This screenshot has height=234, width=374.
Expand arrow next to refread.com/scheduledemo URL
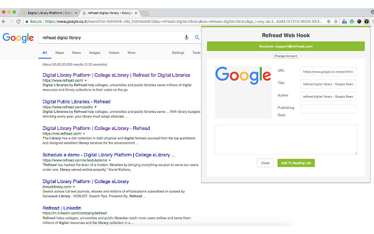[x=110, y=160]
